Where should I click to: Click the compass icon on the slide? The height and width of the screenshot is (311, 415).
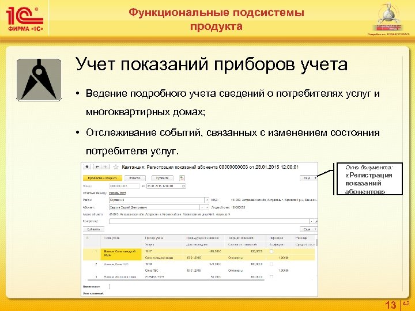pos(39,80)
